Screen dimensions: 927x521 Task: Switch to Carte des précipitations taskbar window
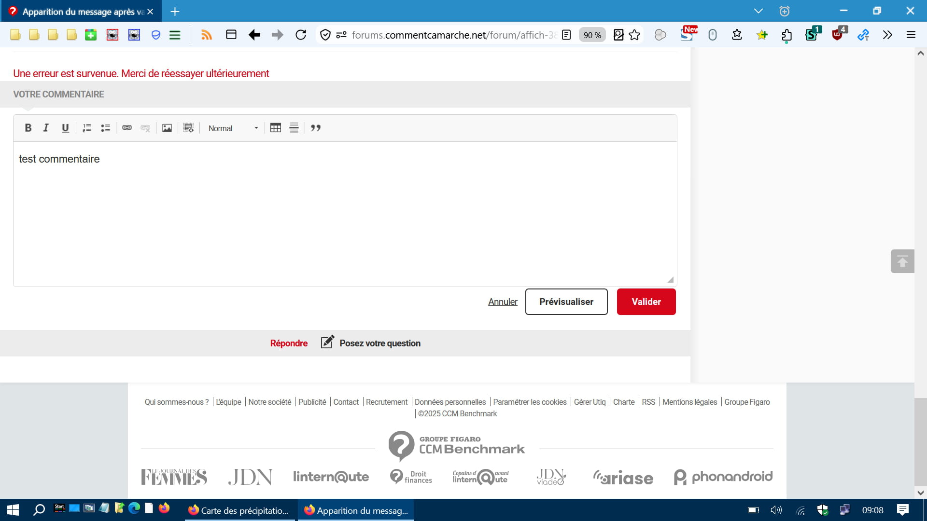tap(240, 510)
